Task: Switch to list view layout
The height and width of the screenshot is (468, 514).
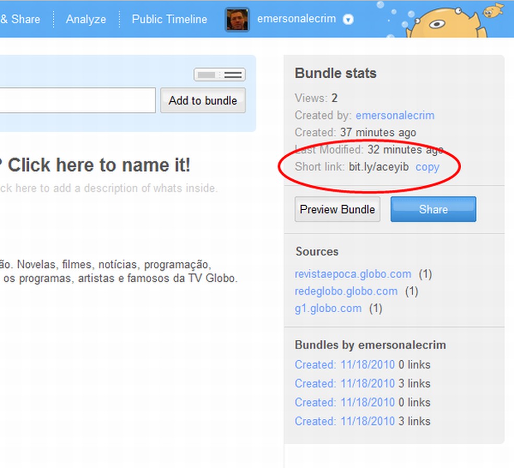Action: [x=234, y=74]
